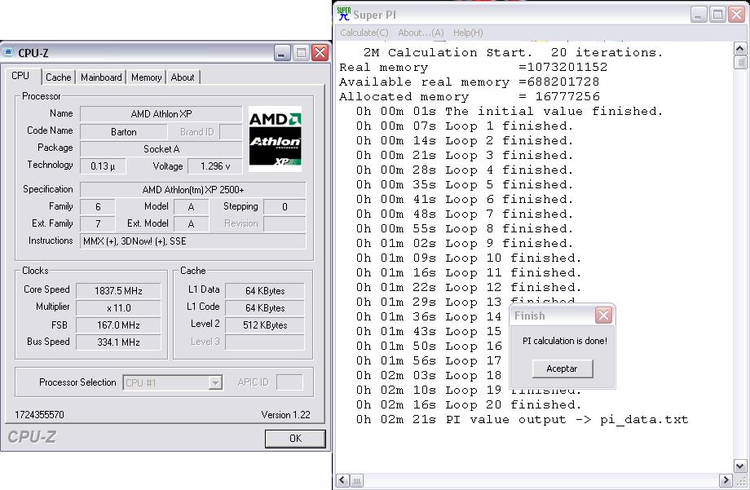Click the '2M Calculation Start. 20 iterations.' line
Viewport: 750px width, 490px height.
pos(514,52)
